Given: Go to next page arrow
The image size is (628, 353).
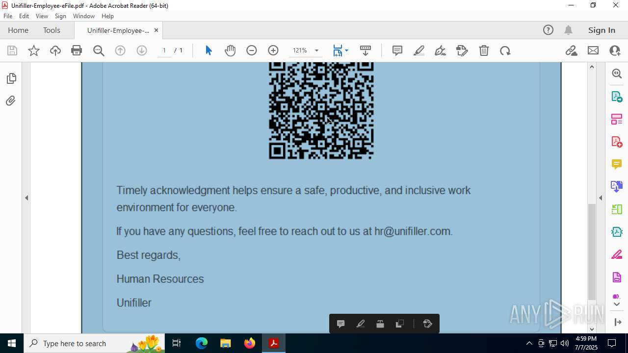Looking at the screenshot, I should [x=142, y=50].
